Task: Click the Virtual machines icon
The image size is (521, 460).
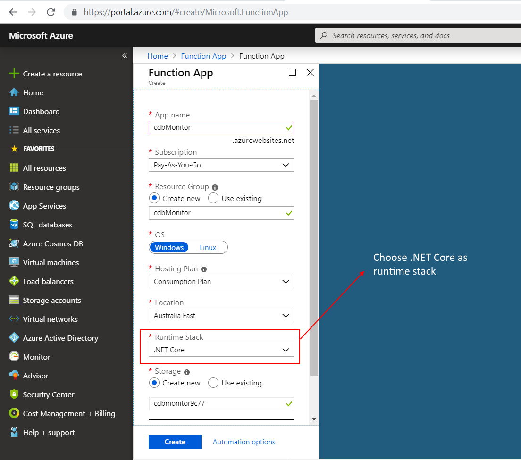Action: (14, 262)
